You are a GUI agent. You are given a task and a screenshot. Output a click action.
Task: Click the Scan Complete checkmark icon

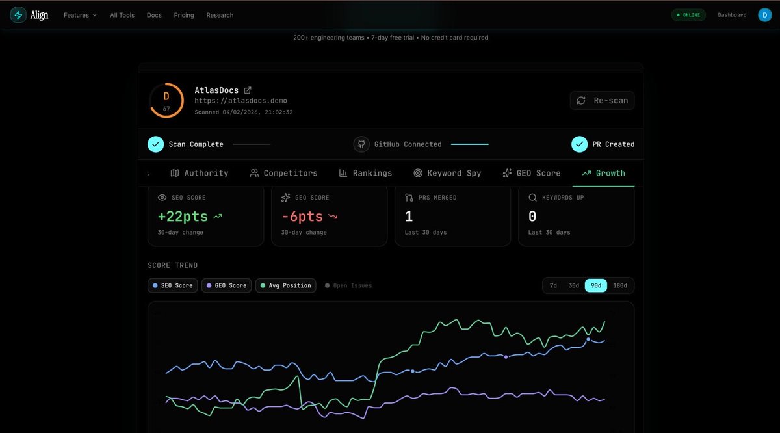pyautogui.click(x=156, y=144)
